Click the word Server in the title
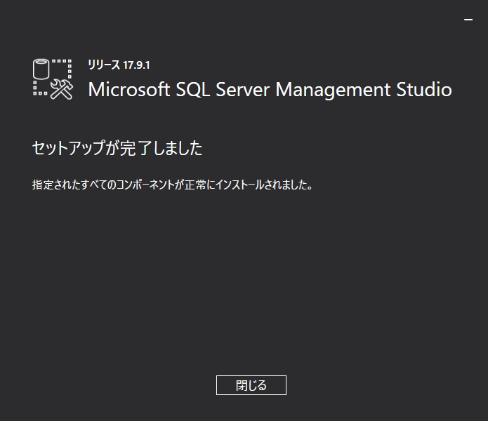This screenshot has width=488, height=421. coord(243,90)
